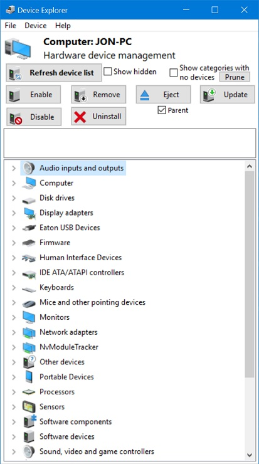Viewport: 259px width, 464px height.
Task: Click the Firmware chip icon
Action: click(x=29, y=243)
